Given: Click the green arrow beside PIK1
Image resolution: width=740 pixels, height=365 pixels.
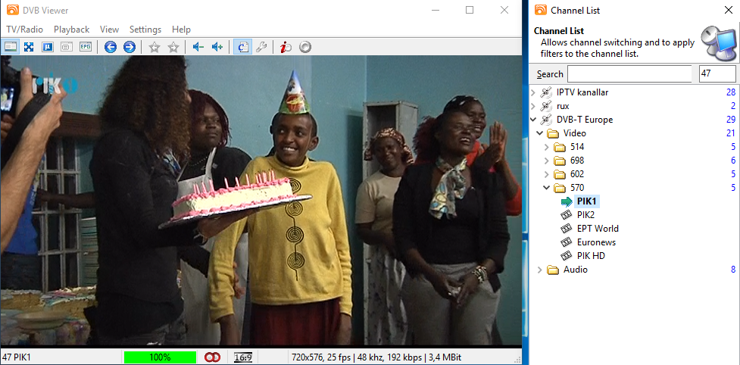Looking at the screenshot, I should (x=567, y=201).
